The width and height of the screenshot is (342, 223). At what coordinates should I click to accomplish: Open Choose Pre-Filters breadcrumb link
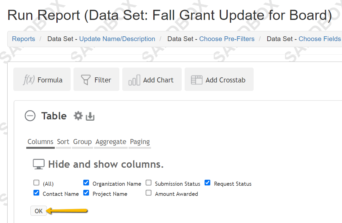[227, 39]
